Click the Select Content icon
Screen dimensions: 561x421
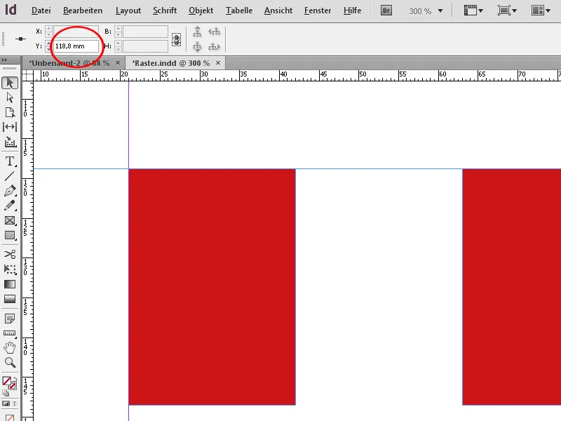197,46
